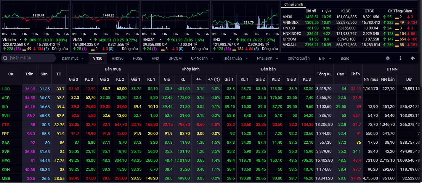Click the Tổng KL column header
This screenshot has height=183, width=422.
(x=324, y=74)
